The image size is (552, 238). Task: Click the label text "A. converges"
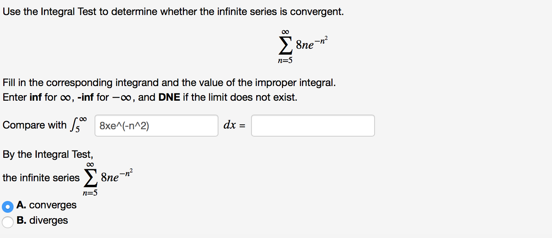coord(47,205)
